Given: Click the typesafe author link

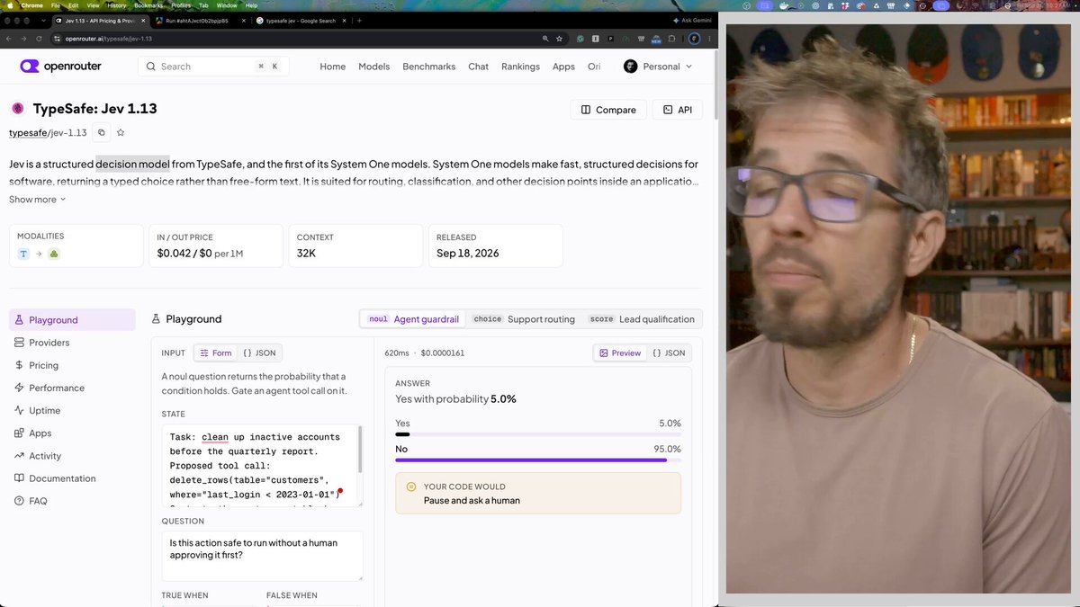Looking at the screenshot, I should pyautogui.click(x=27, y=133).
